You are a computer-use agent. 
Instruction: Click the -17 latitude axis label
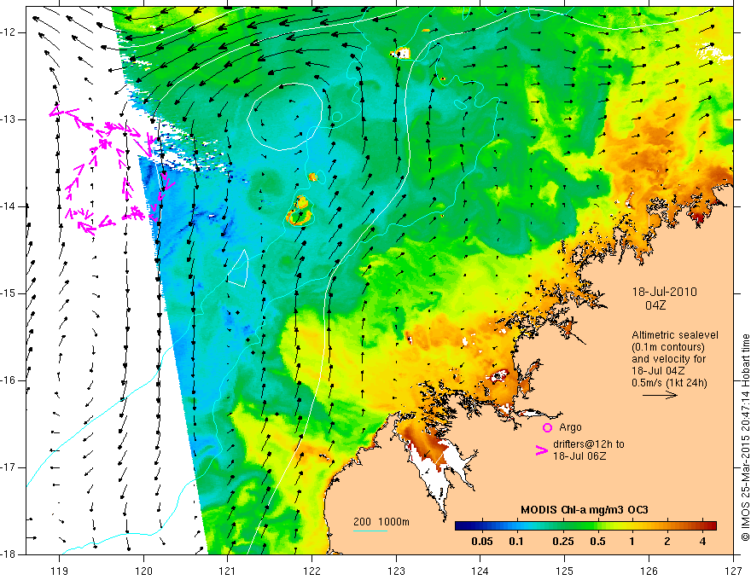point(9,467)
